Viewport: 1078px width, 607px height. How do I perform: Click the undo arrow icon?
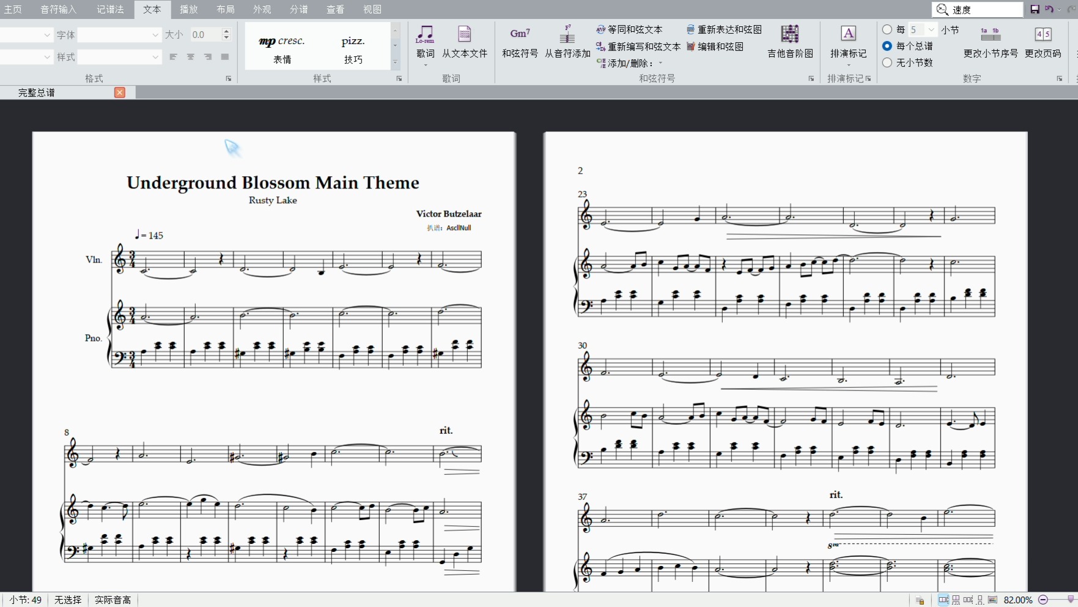tap(1049, 9)
